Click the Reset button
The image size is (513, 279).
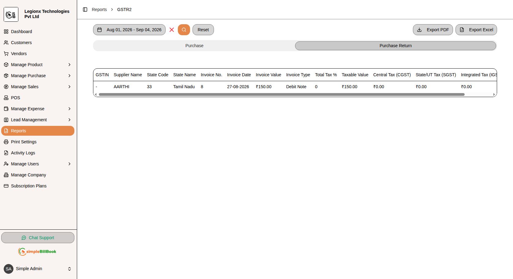point(203,30)
